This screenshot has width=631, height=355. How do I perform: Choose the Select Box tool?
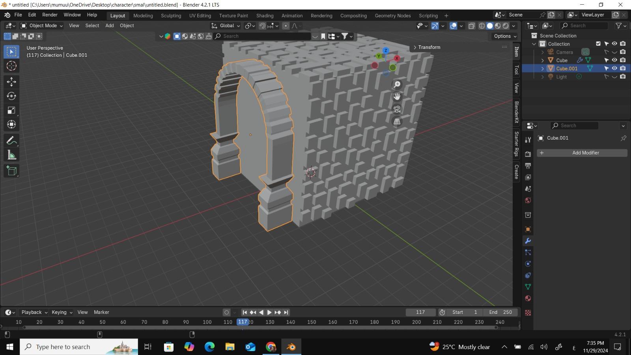(x=11, y=52)
